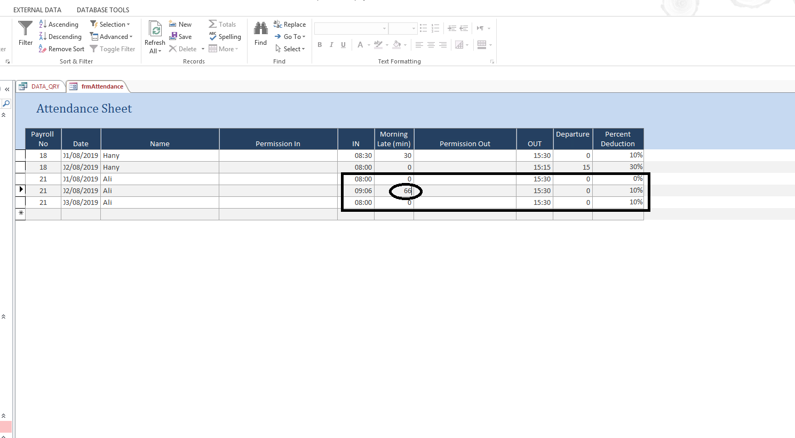Expand the navigation pane shutter bar
795x438 pixels.
click(7, 90)
